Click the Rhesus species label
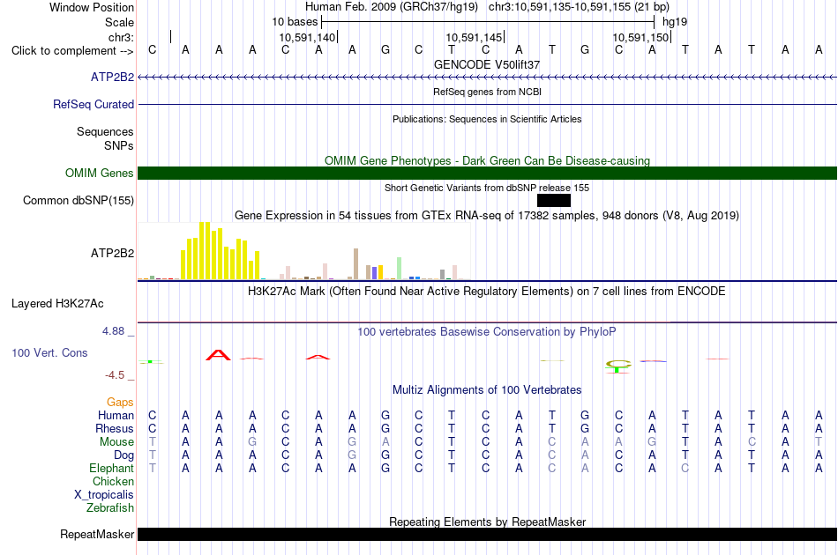Screen dimensions: 838x555 pos(115,428)
